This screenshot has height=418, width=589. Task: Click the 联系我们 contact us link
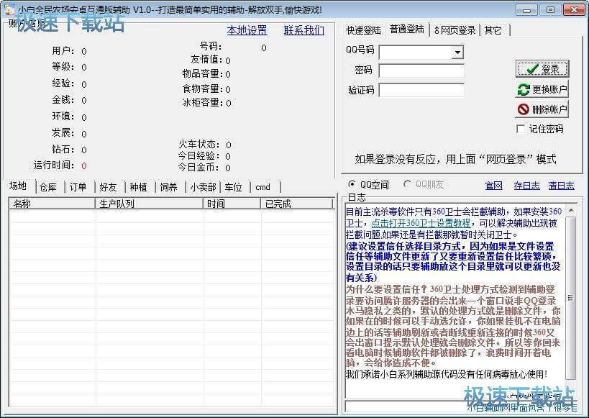pyautogui.click(x=303, y=30)
